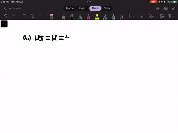Viewport: 178px width, 133px height.
Task: Select the red pen
Action: click(x=89, y=17)
